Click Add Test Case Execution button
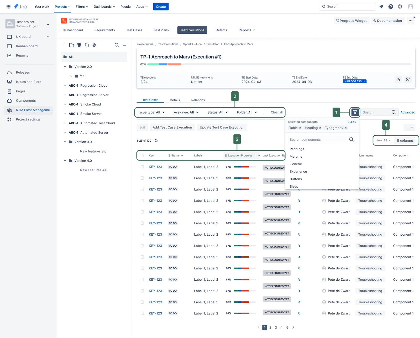The height and width of the screenshot is (338, 420). (x=172, y=128)
